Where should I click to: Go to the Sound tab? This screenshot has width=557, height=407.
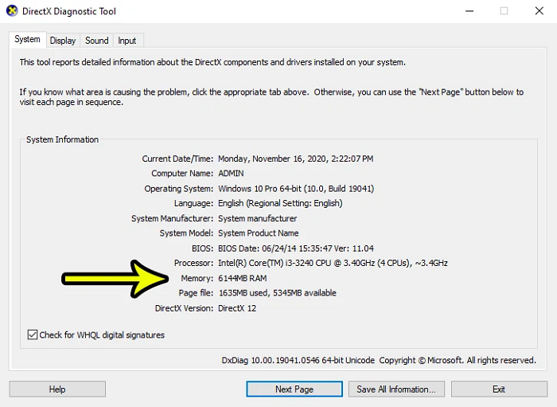click(97, 41)
